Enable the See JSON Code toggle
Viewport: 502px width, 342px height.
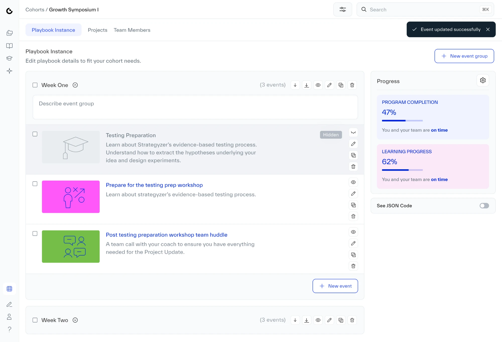point(484,206)
